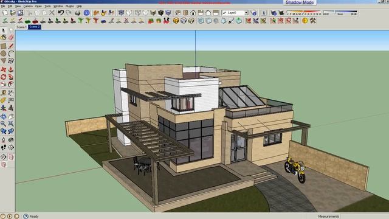Click the yellow cube toolbar icon

[176, 21]
